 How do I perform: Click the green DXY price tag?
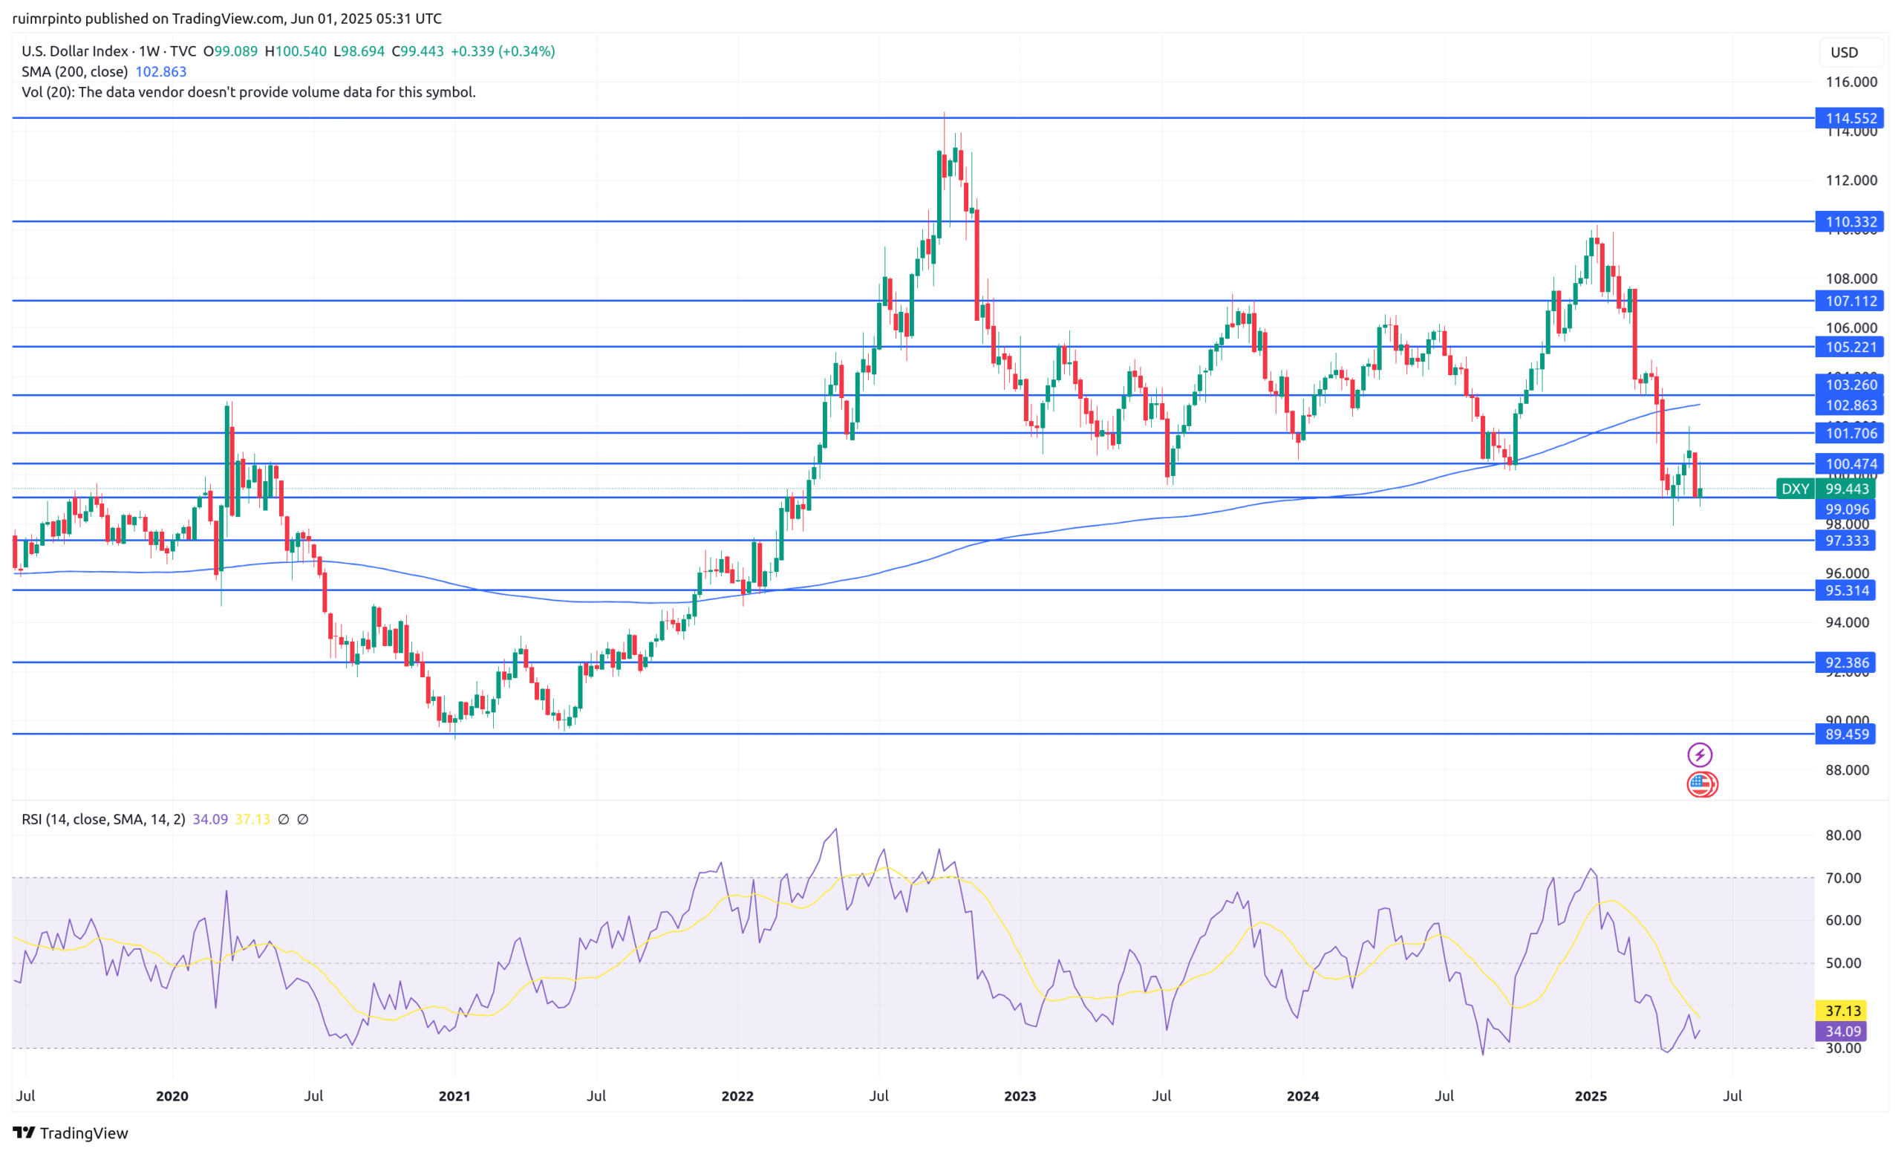pos(1795,489)
